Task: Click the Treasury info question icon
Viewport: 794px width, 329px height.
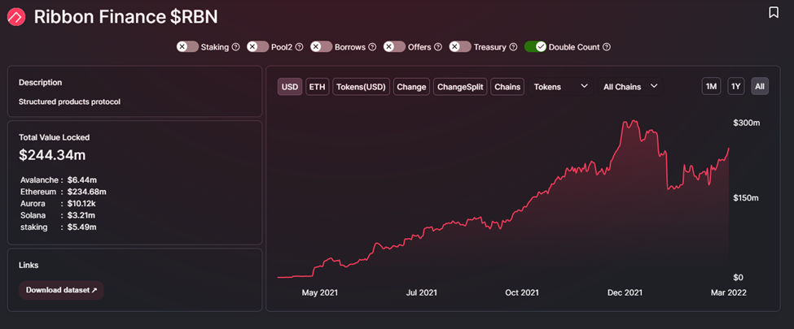Action: (513, 47)
